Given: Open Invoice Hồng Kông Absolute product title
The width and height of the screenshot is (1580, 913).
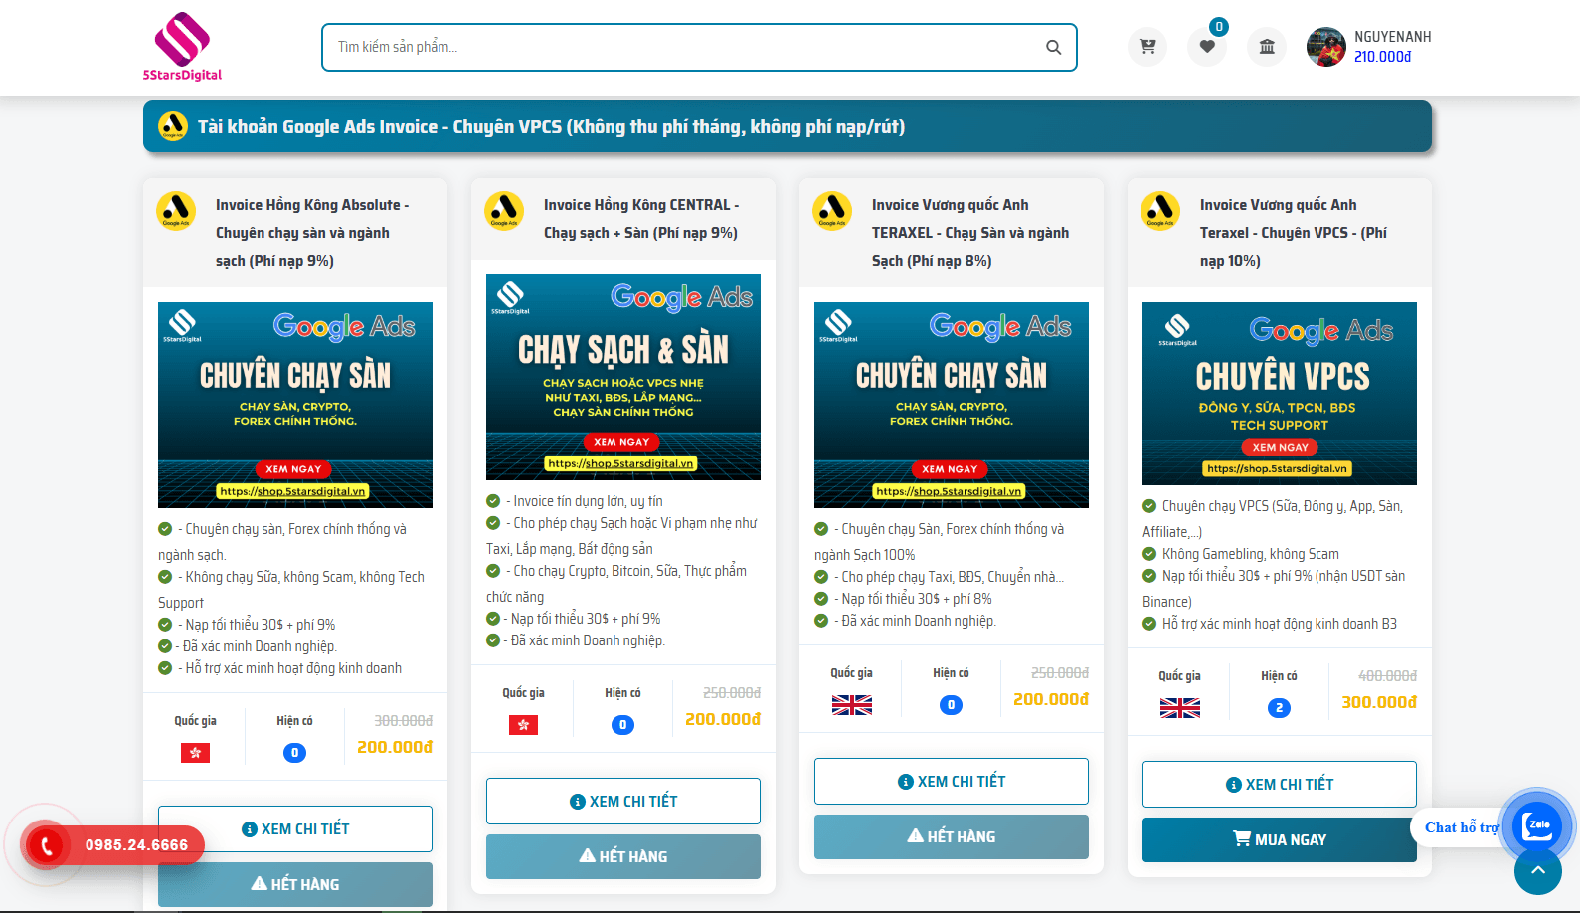Looking at the screenshot, I should pos(312,232).
